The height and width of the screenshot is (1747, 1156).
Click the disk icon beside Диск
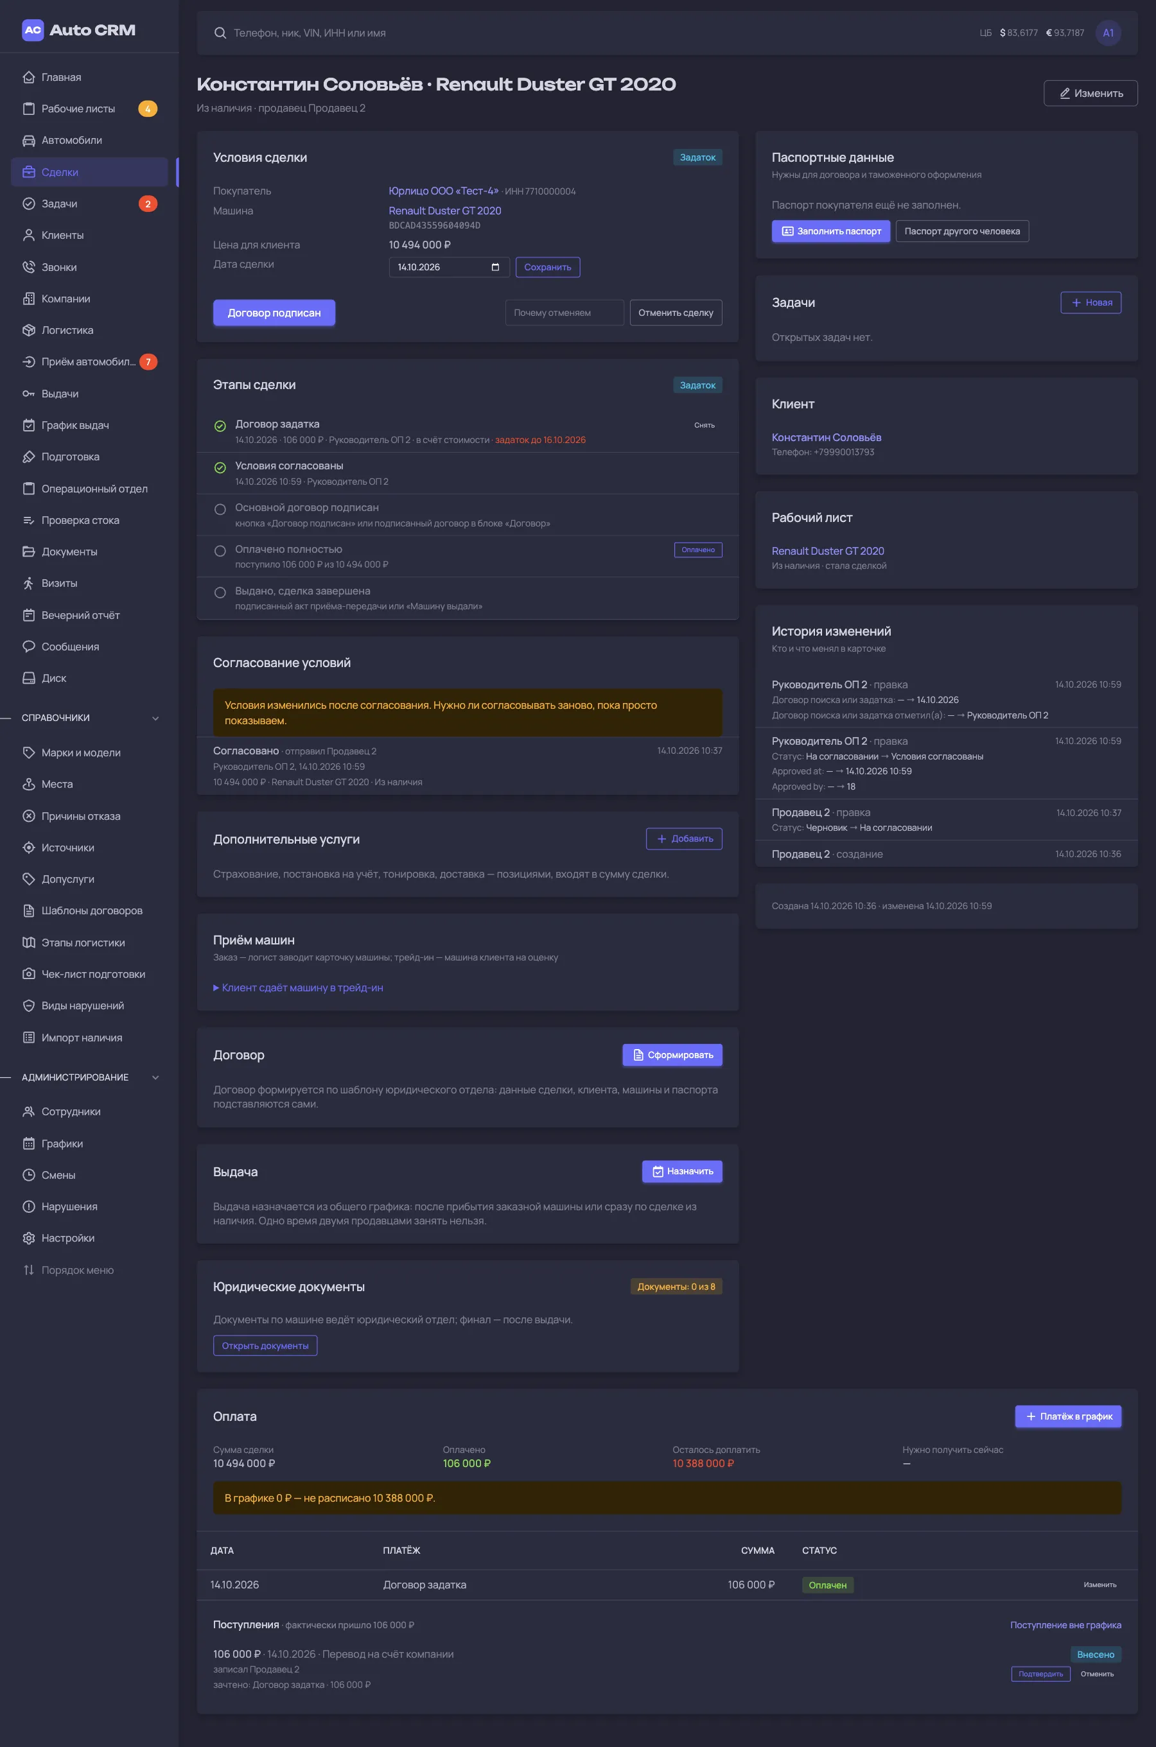click(x=29, y=678)
